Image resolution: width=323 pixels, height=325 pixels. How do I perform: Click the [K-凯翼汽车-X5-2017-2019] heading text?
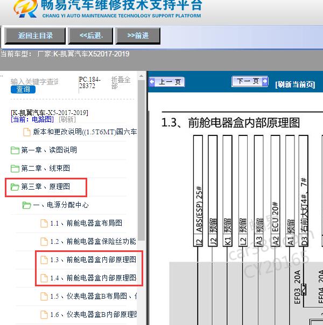[x=50, y=113]
